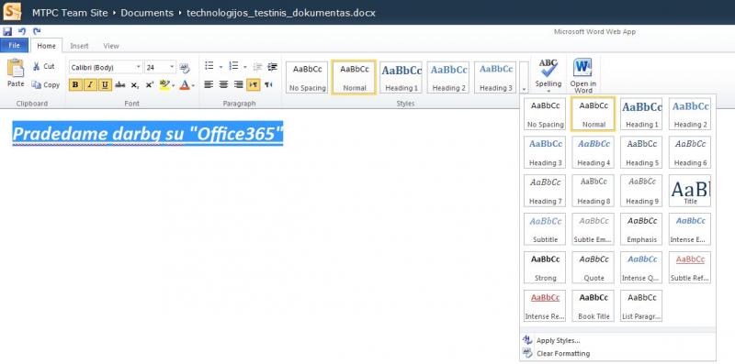Open the File tab

(14, 45)
